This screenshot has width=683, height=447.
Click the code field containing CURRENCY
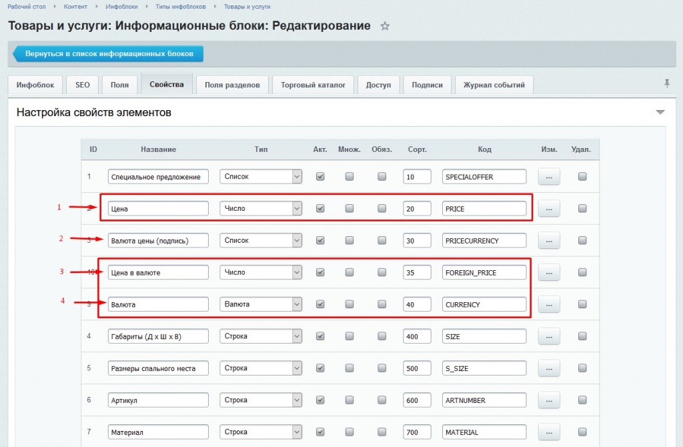click(x=484, y=304)
